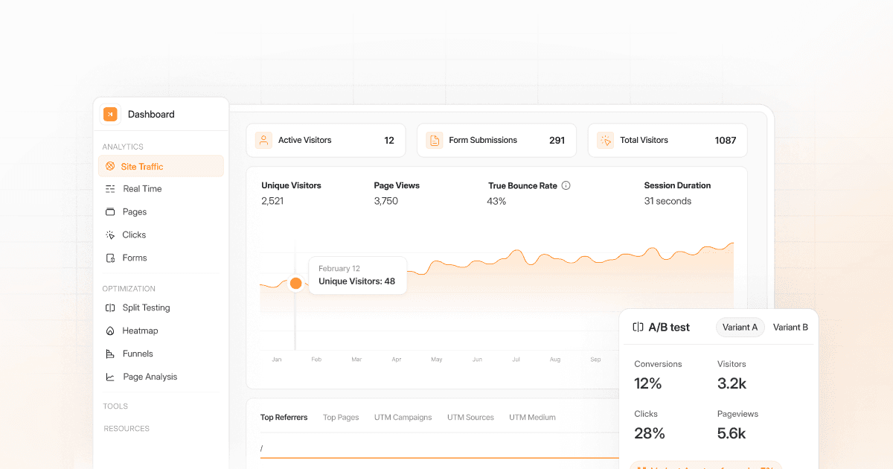Viewport: 893px width, 469px height.
Task: Click the Form Submissions card
Action: pyautogui.click(x=496, y=140)
